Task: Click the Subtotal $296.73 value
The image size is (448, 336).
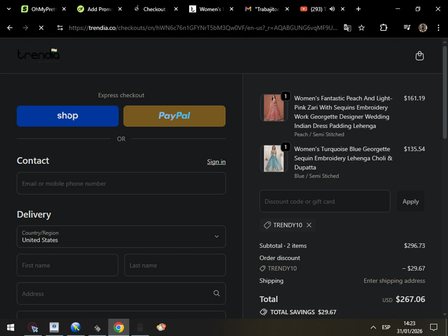Action: [415, 246]
